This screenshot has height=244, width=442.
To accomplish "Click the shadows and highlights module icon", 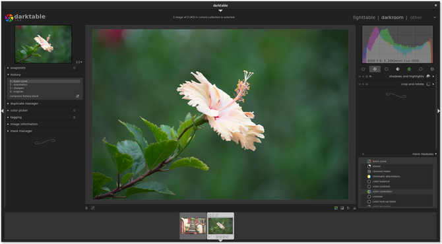I will coord(428,76).
